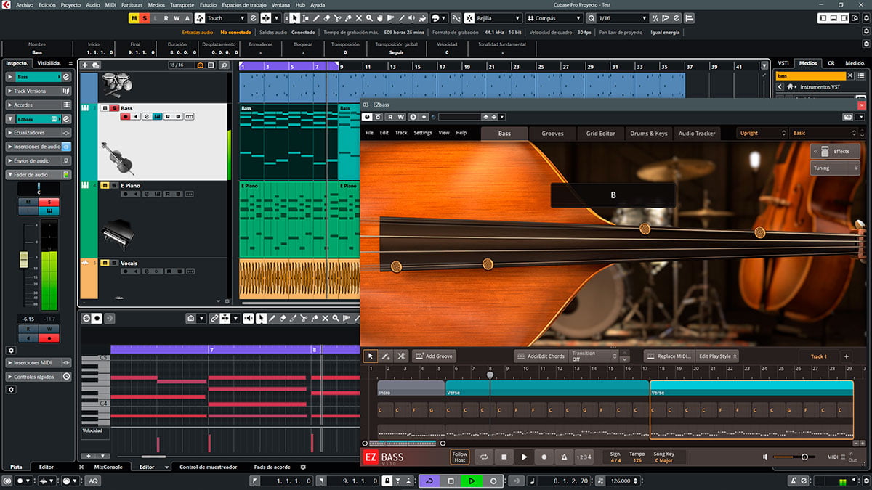Open the EZbass Effects panel button
Viewport: 872px width, 490px height.
(x=836, y=151)
